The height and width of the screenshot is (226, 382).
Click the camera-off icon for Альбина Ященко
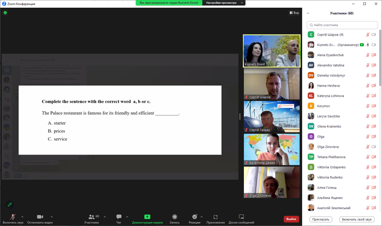374,198
